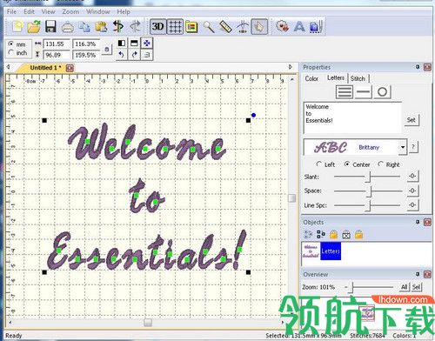
Task: Expand the Brittany font dropdown
Action: (403, 147)
